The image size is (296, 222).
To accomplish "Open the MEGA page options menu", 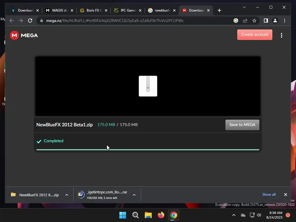I will click(x=282, y=35).
